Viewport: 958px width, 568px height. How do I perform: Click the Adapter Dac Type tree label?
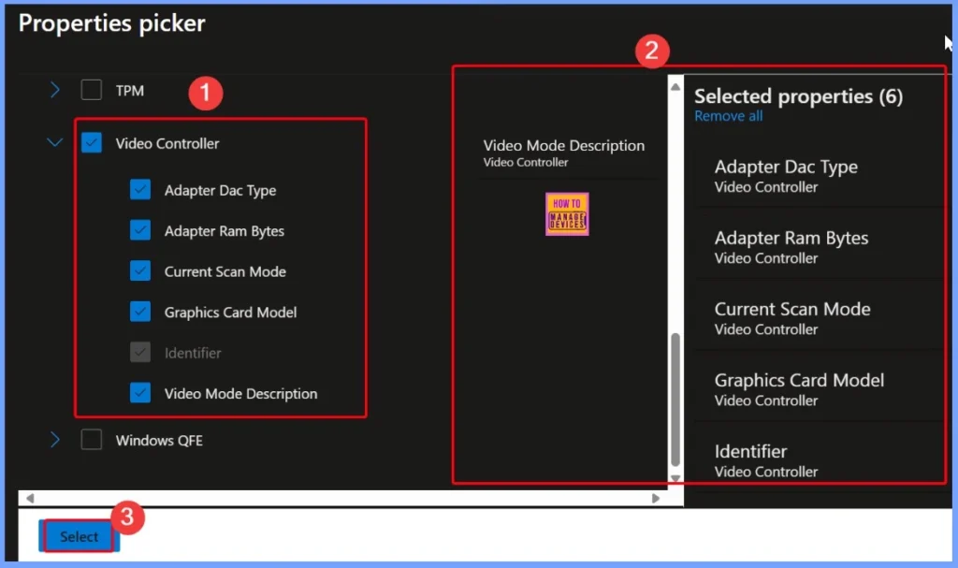220,191
